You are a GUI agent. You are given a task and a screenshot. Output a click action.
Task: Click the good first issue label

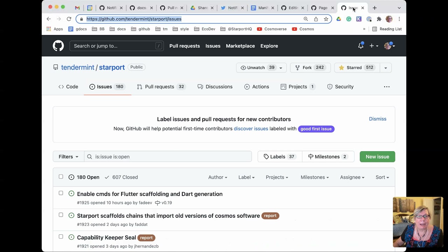pyautogui.click(x=316, y=129)
